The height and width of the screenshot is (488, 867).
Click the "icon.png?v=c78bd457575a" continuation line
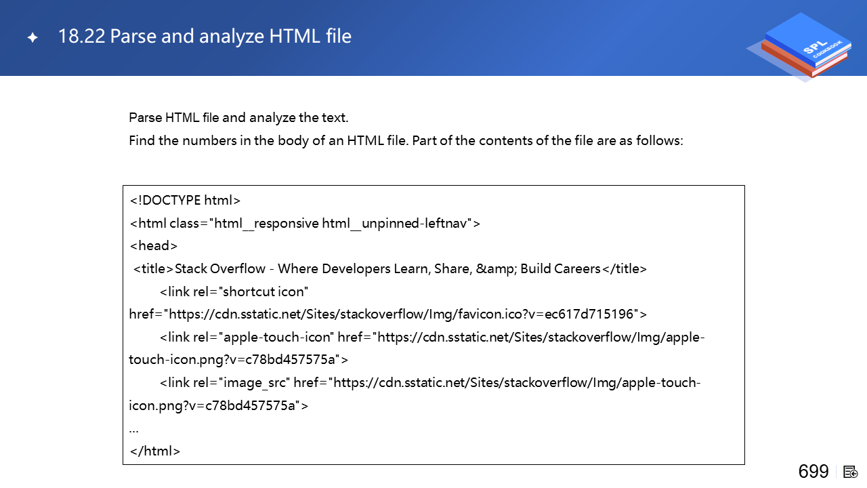point(218,406)
